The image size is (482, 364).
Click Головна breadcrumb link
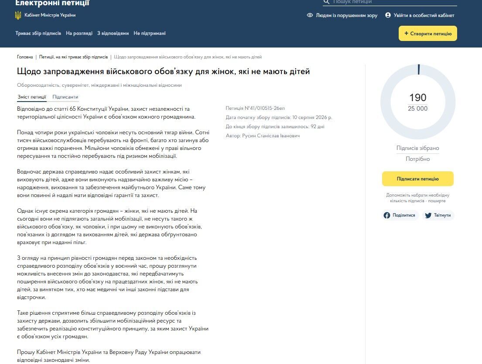point(25,57)
